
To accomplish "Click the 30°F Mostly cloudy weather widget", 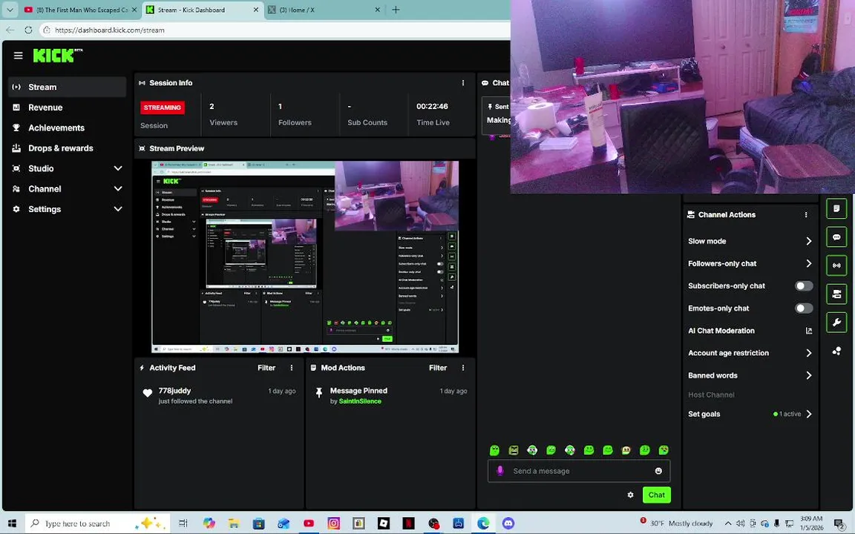I will tap(676, 523).
